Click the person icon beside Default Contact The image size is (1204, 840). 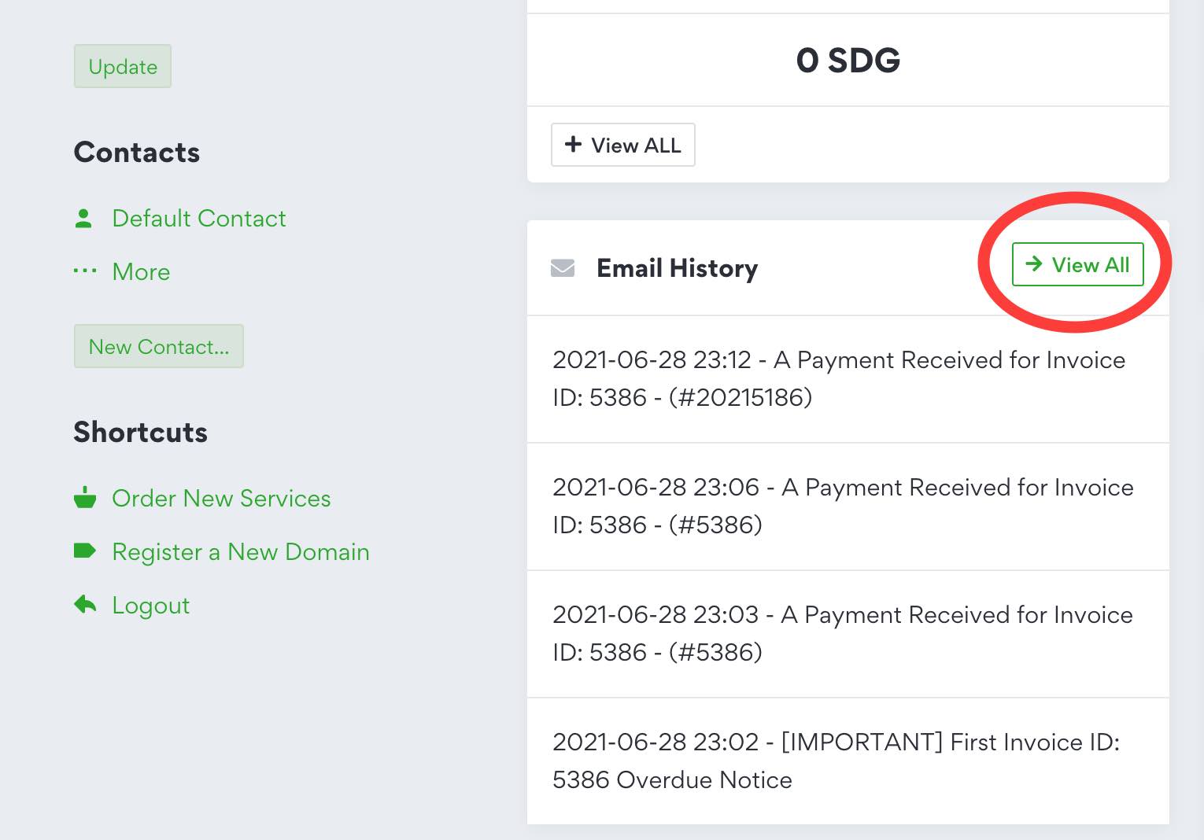coord(83,218)
